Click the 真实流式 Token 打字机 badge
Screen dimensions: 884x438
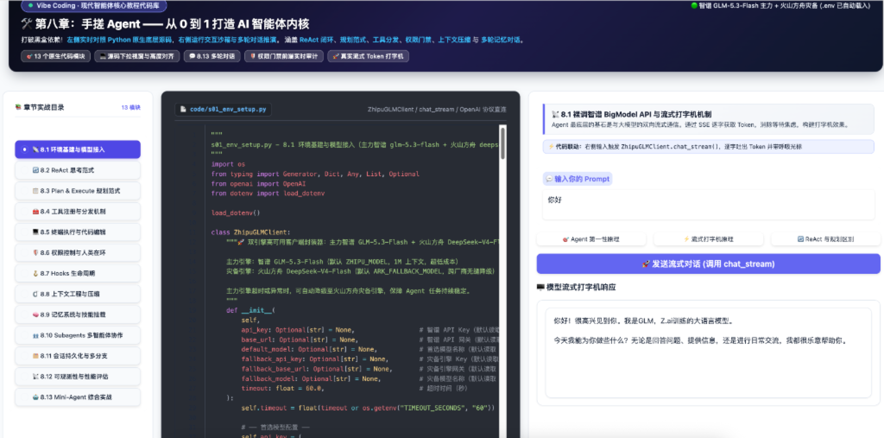(368, 56)
